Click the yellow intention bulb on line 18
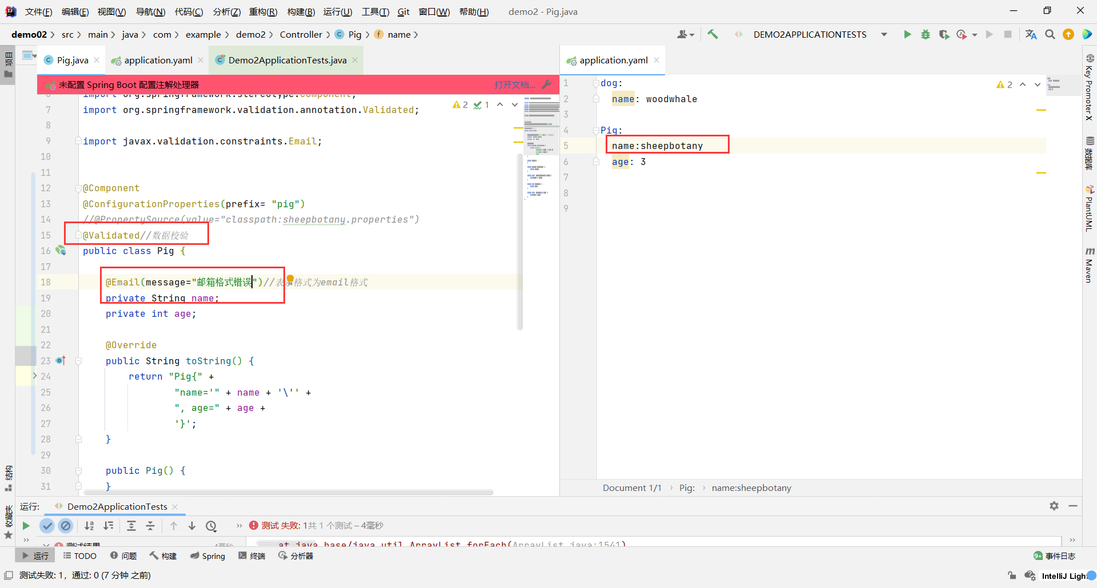The image size is (1097, 588). pos(290,279)
